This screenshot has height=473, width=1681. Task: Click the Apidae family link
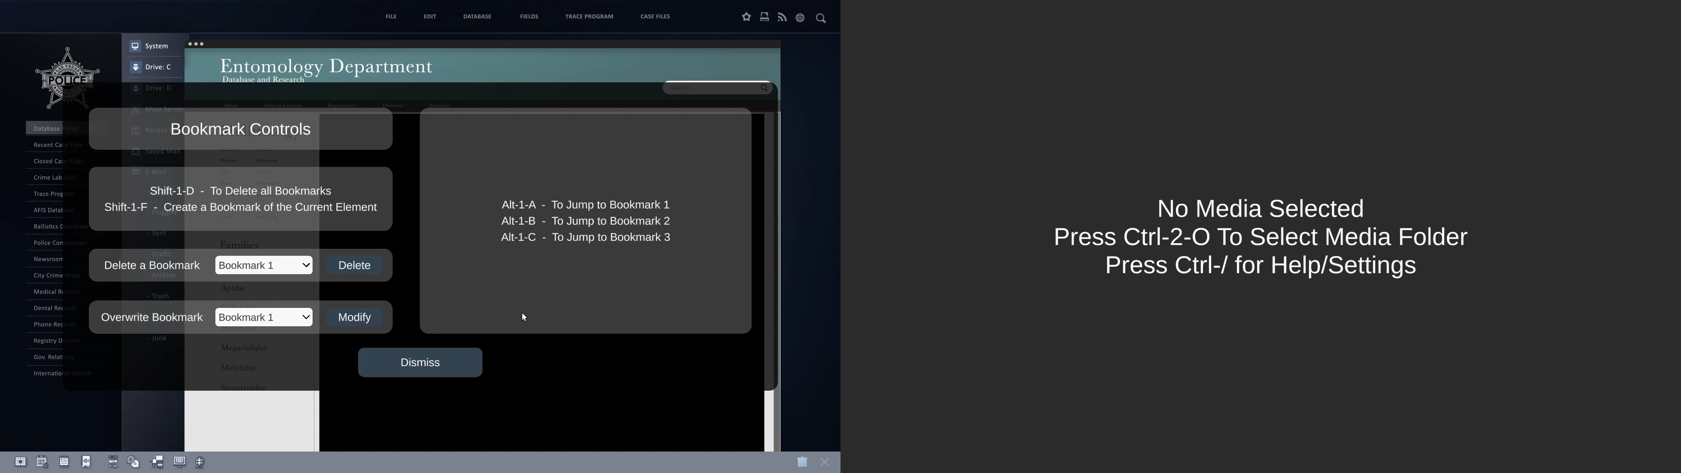[233, 289]
